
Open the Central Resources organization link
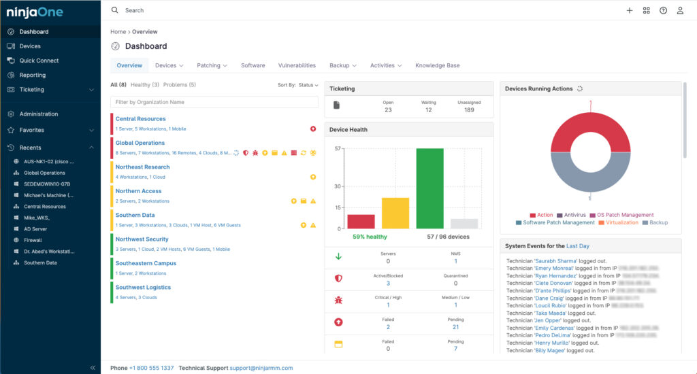point(140,119)
